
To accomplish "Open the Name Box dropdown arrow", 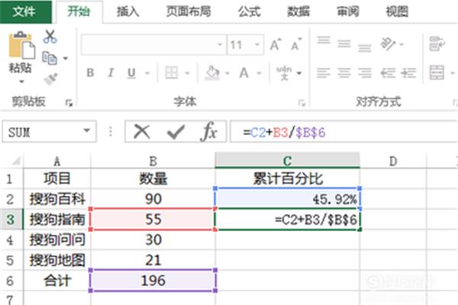I will (87, 130).
